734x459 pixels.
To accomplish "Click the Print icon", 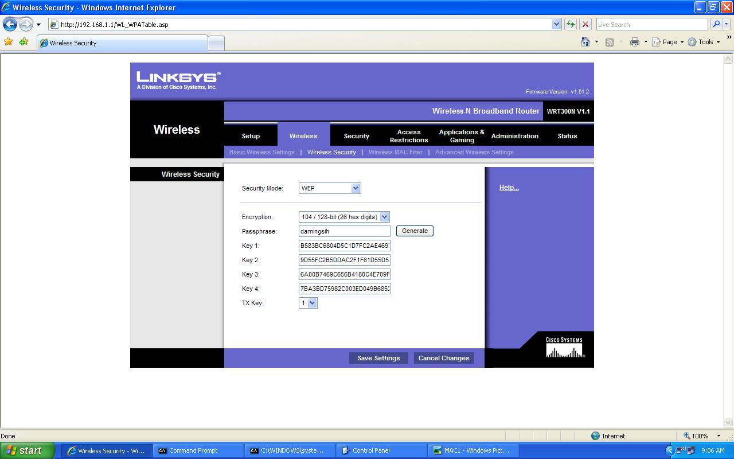I will click(x=634, y=42).
